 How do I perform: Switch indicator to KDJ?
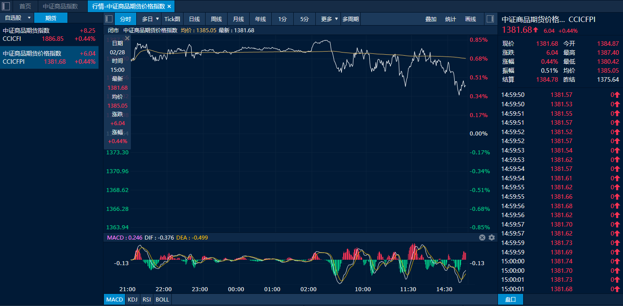[132, 299]
